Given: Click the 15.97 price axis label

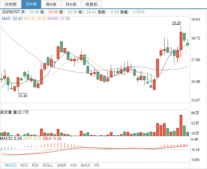Looking at the screenshot, I should [x=196, y=100].
